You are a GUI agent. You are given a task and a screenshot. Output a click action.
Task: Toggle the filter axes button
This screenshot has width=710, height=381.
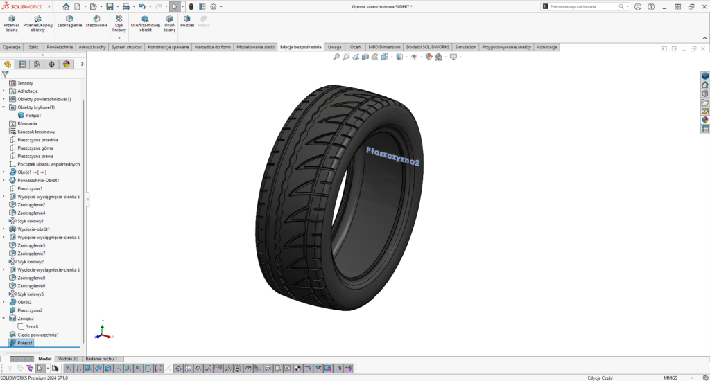(118, 369)
